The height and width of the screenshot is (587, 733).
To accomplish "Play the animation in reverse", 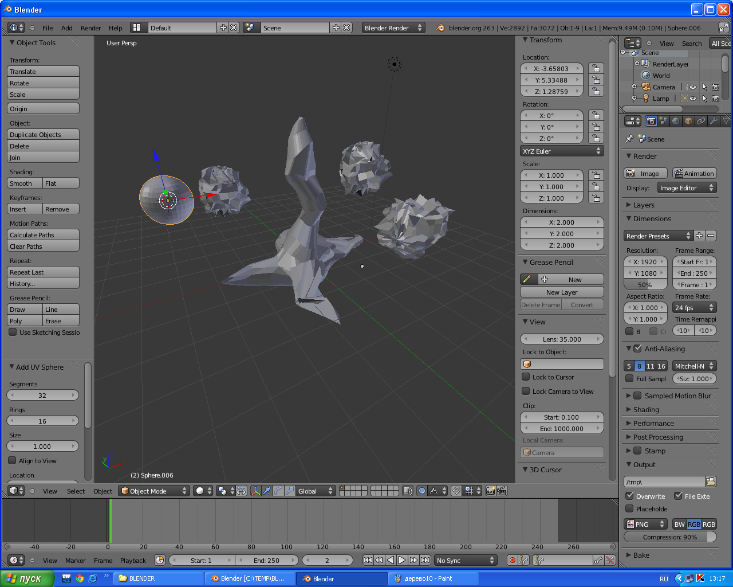I will [x=391, y=560].
